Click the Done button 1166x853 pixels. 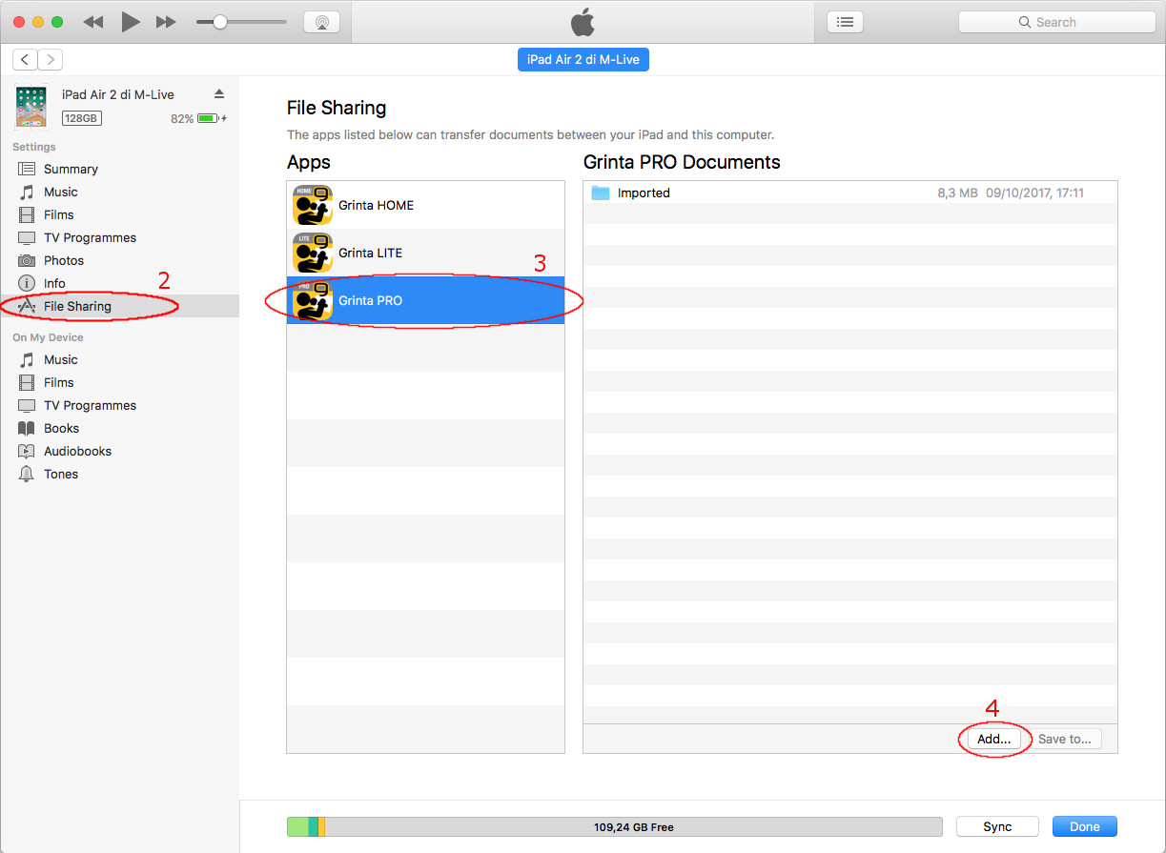[1085, 826]
